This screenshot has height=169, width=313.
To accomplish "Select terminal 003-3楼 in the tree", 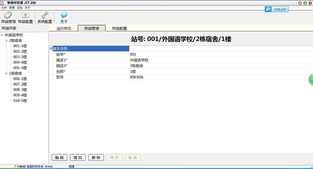I will (x=20, y=57).
